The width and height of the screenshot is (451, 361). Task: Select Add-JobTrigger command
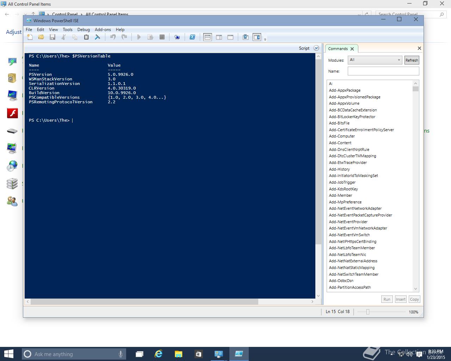pyautogui.click(x=342, y=182)
